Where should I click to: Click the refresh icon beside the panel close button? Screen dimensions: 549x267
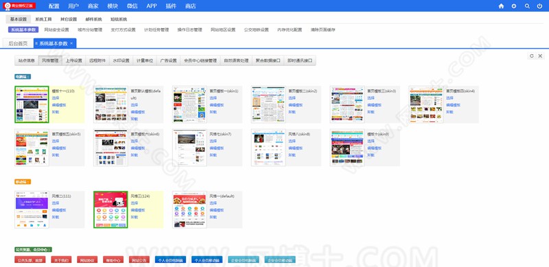click(531, 55)
